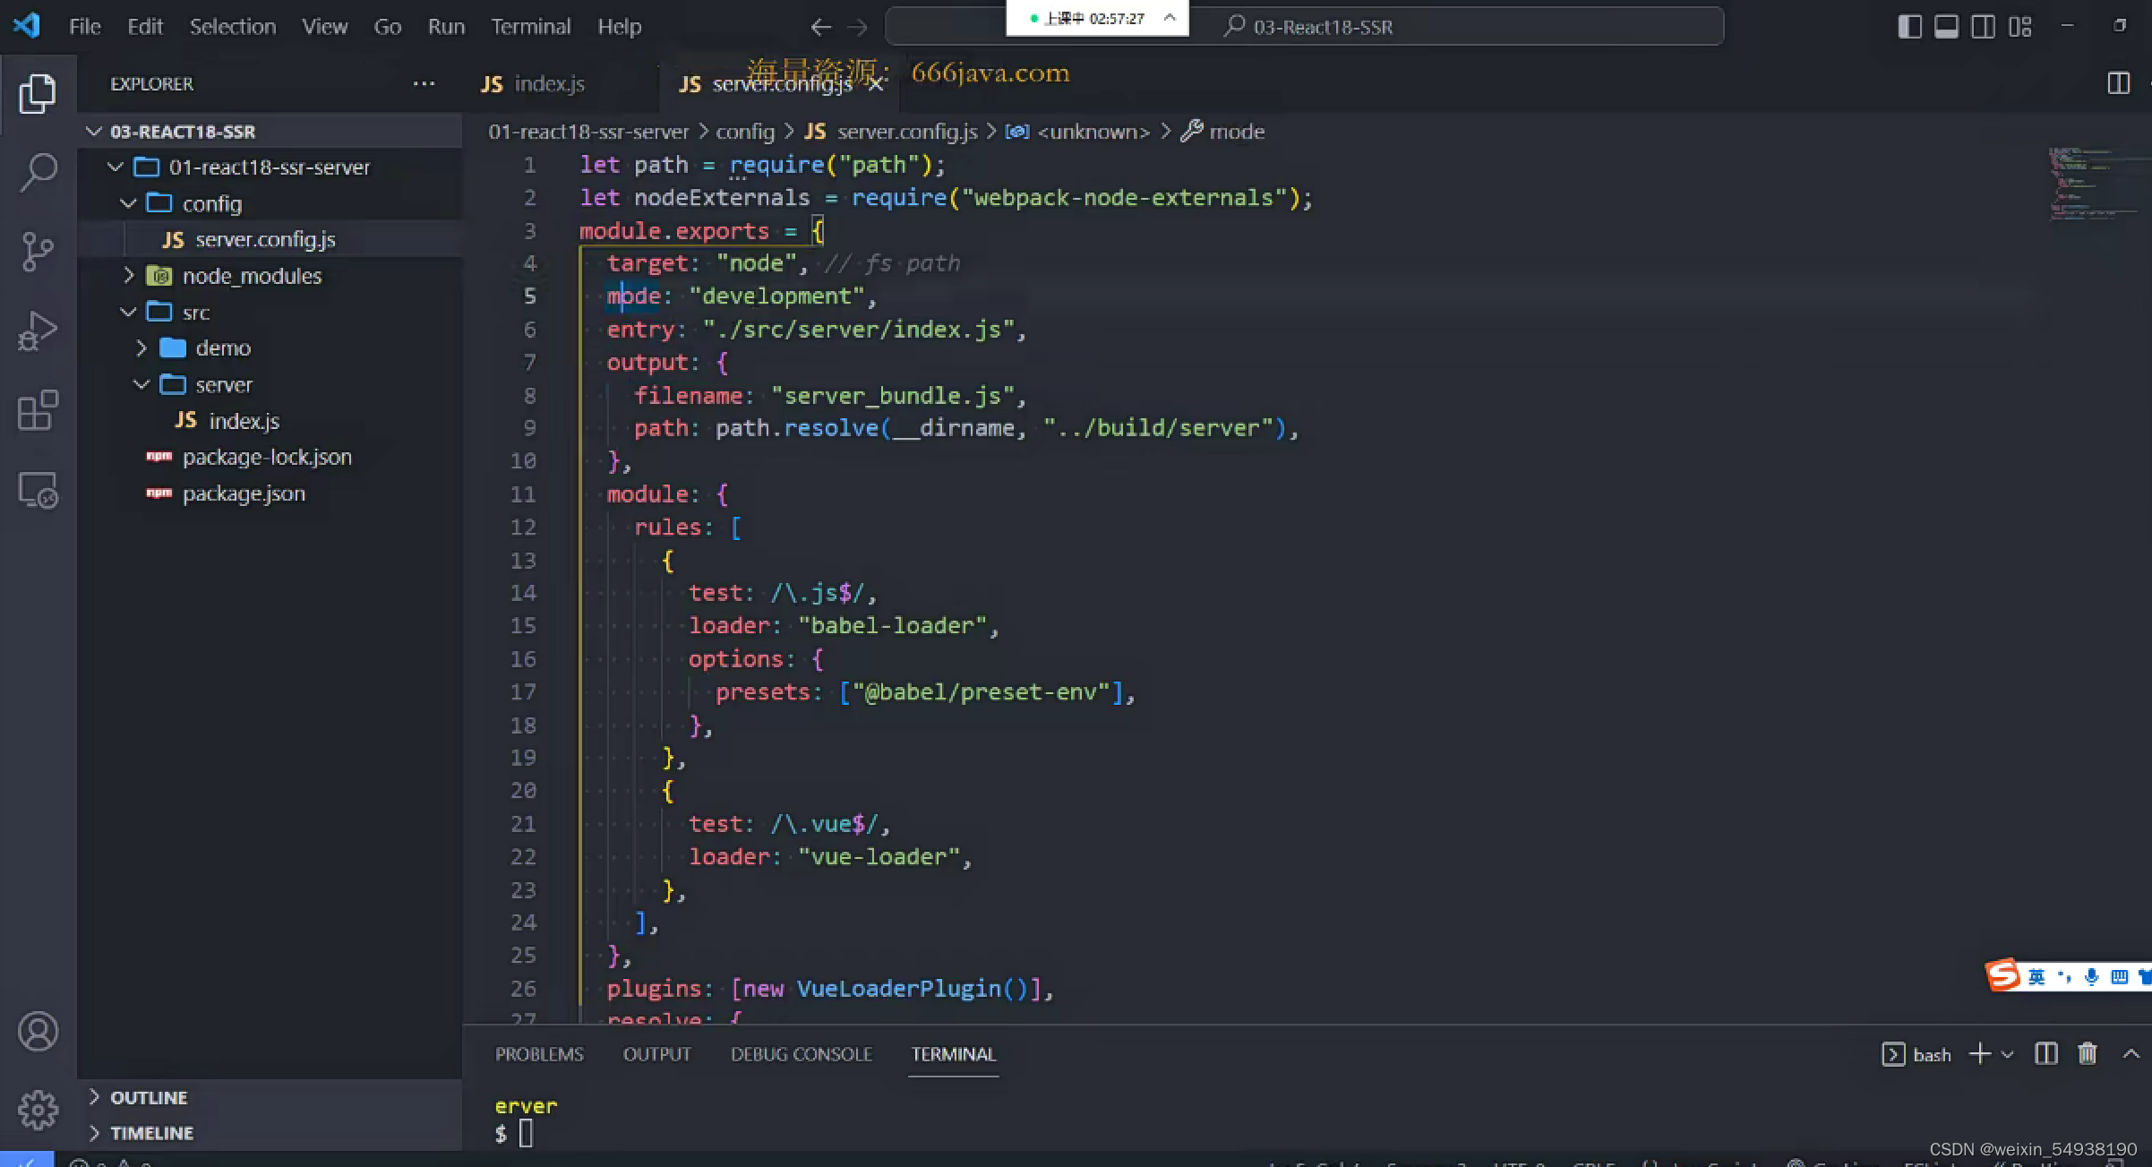Open the Edit menu
The width and height of the screenshot is (2152, 1167).
[145, 27]
